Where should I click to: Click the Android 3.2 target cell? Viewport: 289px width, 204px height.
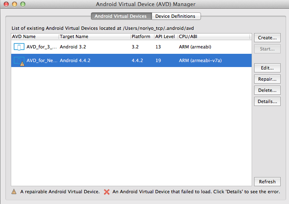(x=73, y=47)
